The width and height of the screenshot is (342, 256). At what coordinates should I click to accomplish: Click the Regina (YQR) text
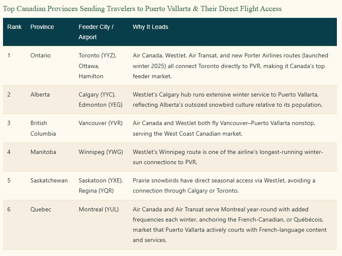[x=96, y=191]
